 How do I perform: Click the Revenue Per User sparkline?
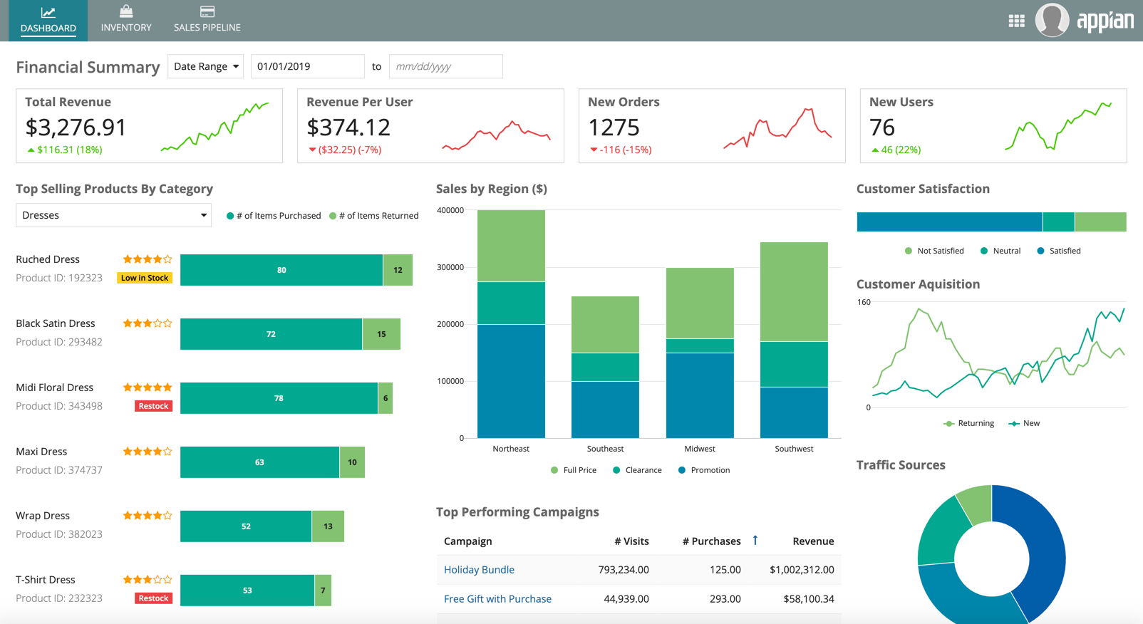[x=496, y=135]
